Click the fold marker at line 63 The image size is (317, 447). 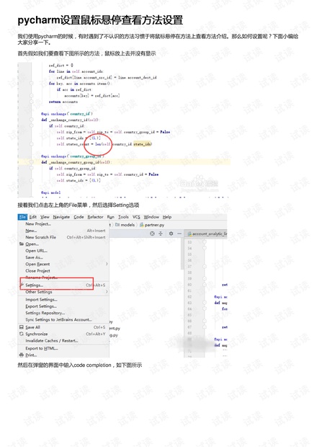204,303
